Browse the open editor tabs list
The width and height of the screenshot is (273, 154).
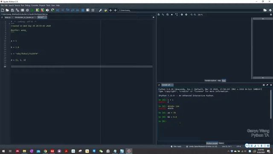(x=2, y=17)
